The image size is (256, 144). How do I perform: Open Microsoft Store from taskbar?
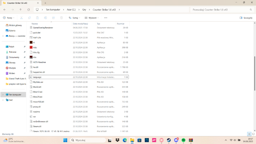[x=140, y=140]
